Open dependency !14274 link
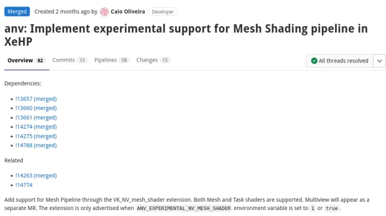The image size is (386, 216). pyautogui.click(x=36, y=127)
